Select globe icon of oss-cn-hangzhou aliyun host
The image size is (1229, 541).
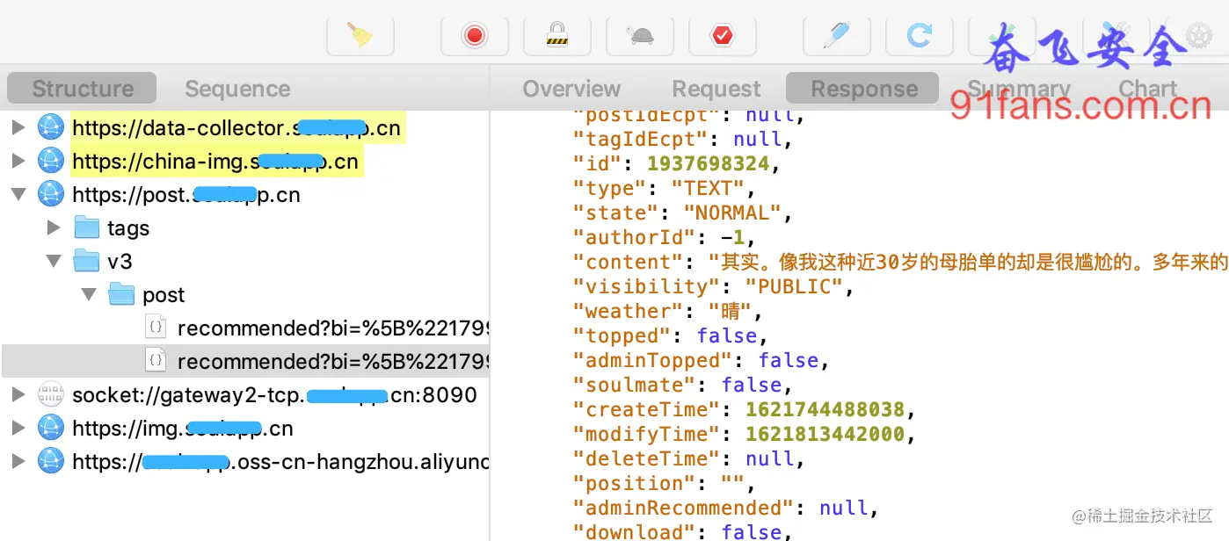pos(51,461)
